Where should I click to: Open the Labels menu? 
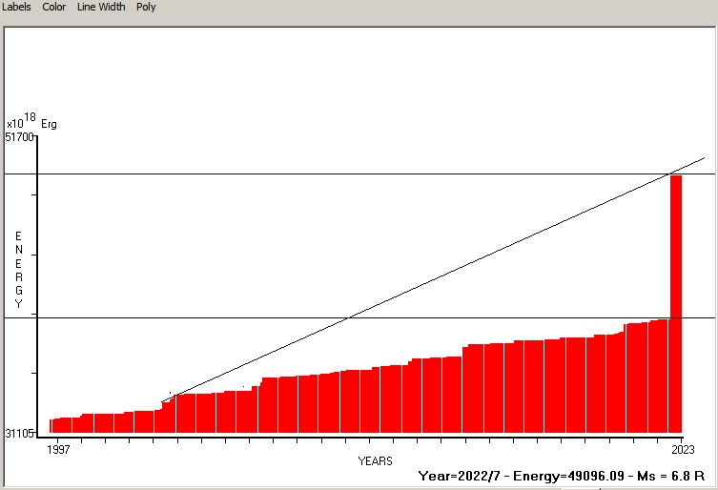[15, 7]
